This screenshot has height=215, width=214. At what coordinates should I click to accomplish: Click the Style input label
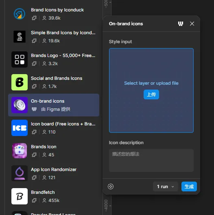(120, 42)
